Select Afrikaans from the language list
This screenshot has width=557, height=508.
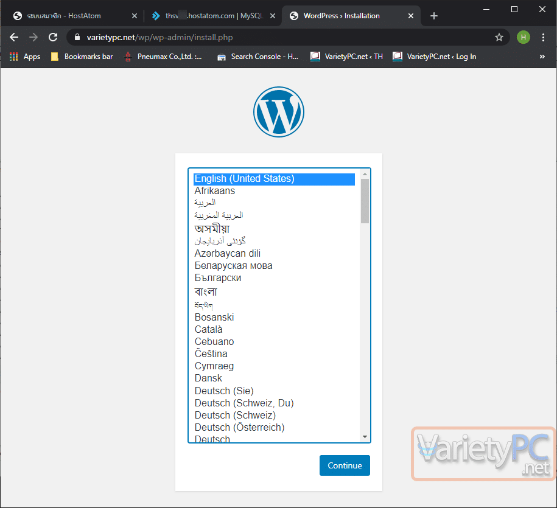tap(274, 191)
